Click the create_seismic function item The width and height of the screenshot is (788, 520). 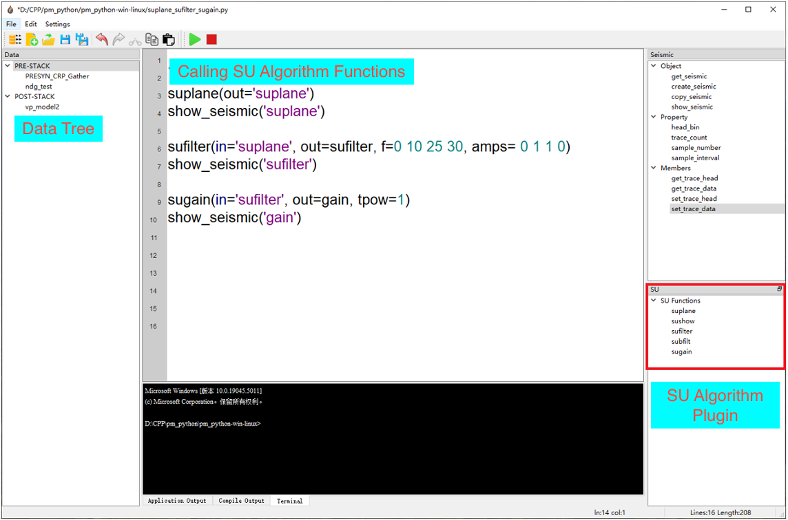[694, 87]
